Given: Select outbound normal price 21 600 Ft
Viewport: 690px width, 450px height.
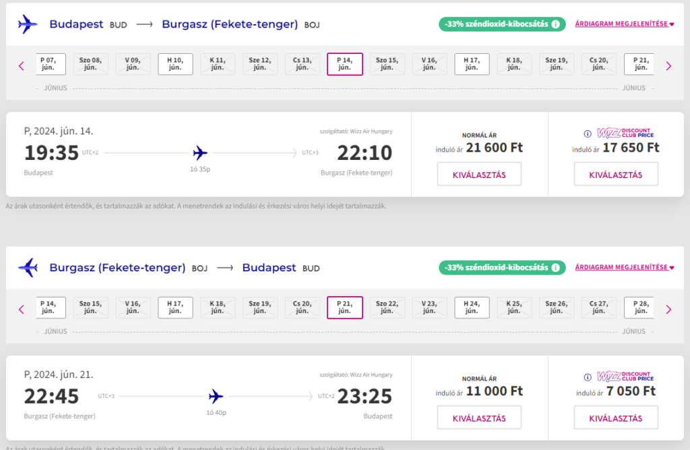Looking at the screenshot, I should 478,174.
